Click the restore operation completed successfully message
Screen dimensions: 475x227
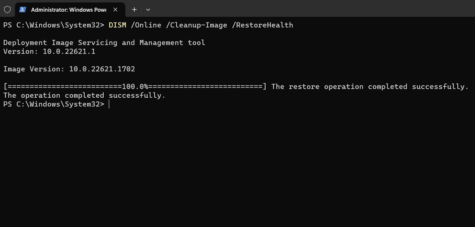[x=370, y=87]
